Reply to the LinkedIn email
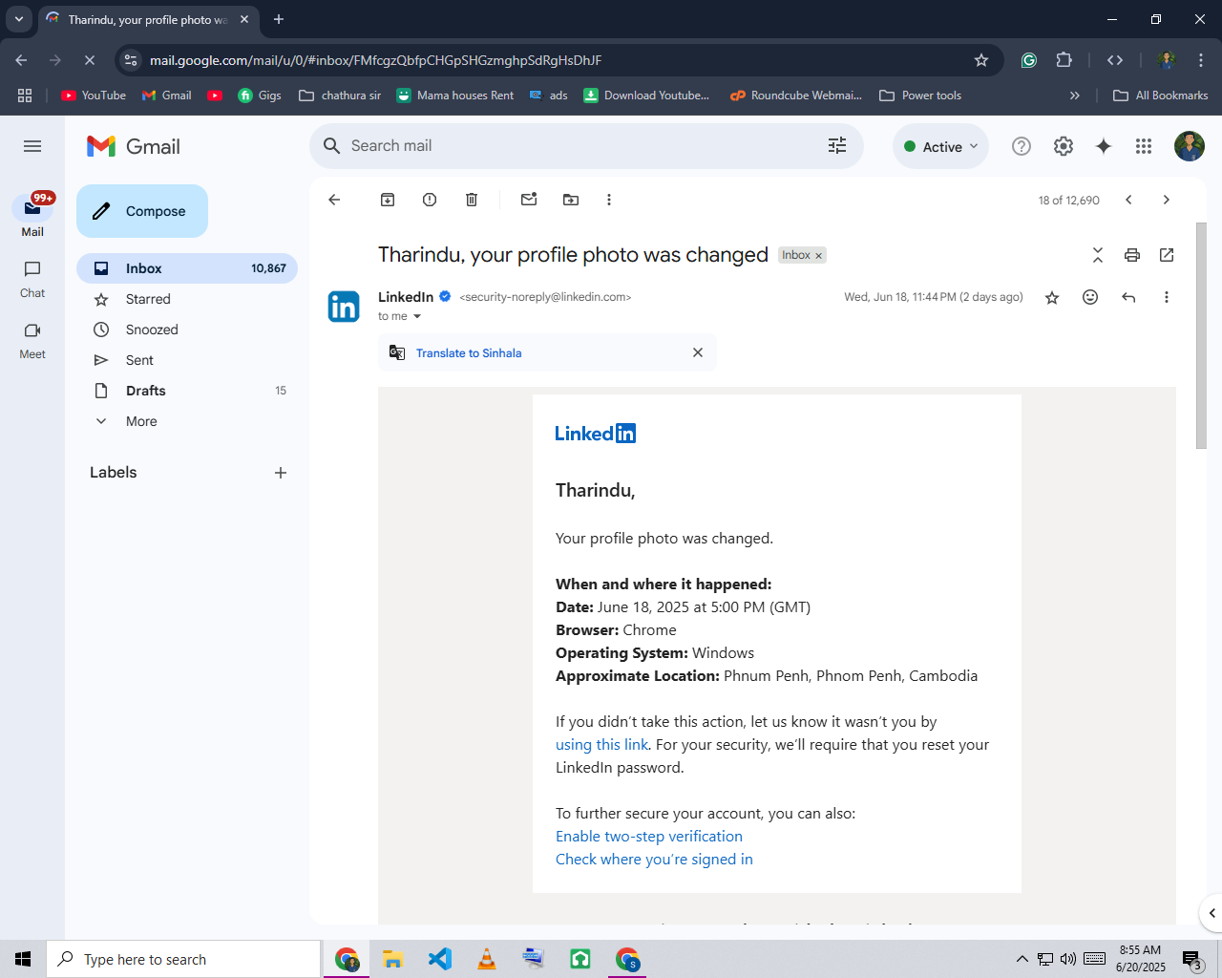 [1128, 297]
